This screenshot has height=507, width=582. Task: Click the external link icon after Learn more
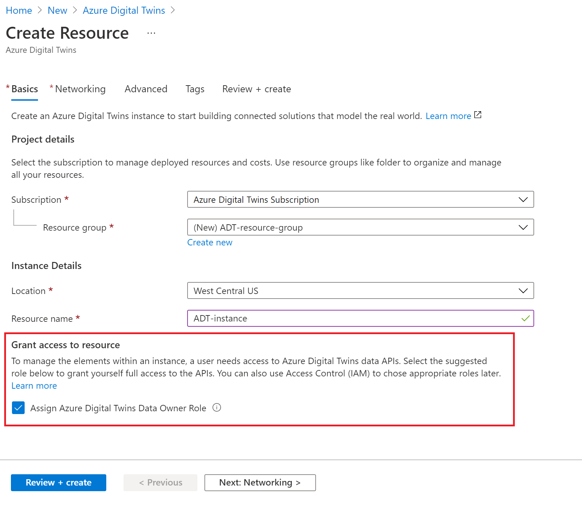[478, 115]
